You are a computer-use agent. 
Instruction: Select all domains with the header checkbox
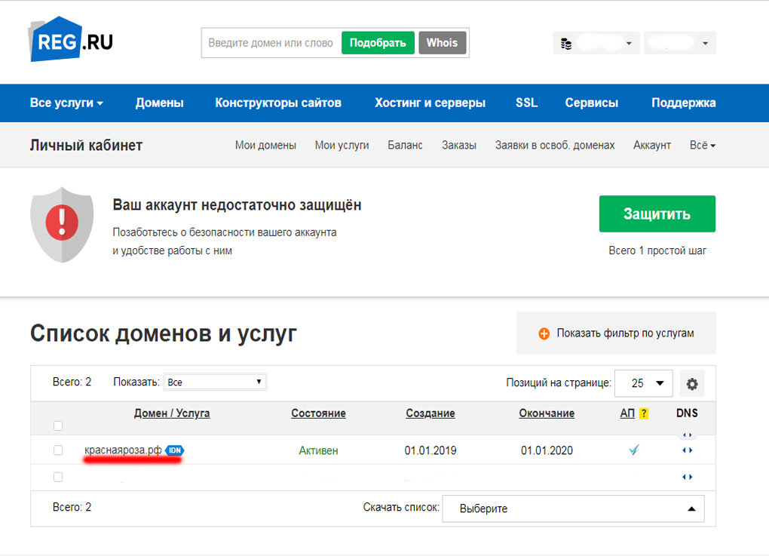tap(58, 425)
